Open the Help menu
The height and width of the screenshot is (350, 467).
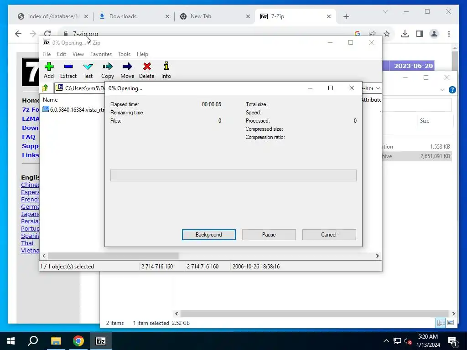click(142, 54)
